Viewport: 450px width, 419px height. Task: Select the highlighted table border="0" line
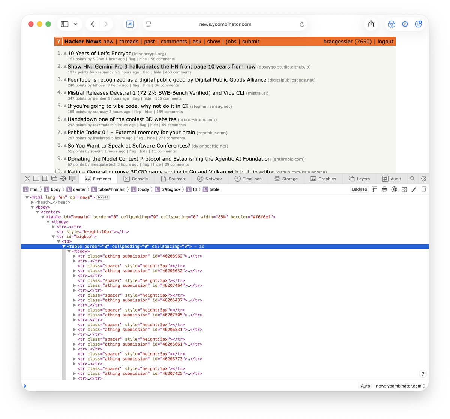click(225, 246)
